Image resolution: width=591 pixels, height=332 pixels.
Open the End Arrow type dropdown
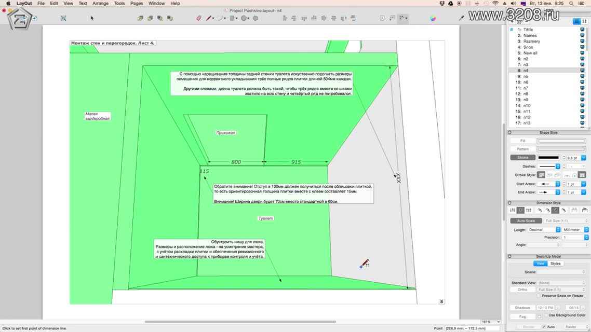[549, 192]
